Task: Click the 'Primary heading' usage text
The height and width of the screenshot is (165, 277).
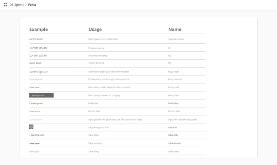Action: pos(96,48)
